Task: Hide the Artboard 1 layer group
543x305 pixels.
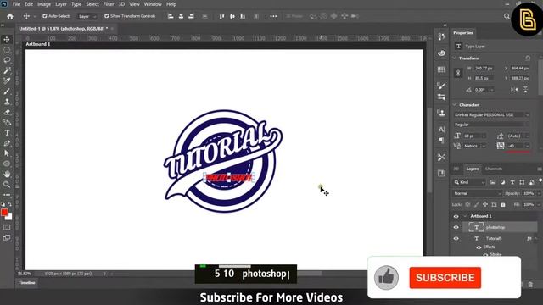Action: point(456,216)
